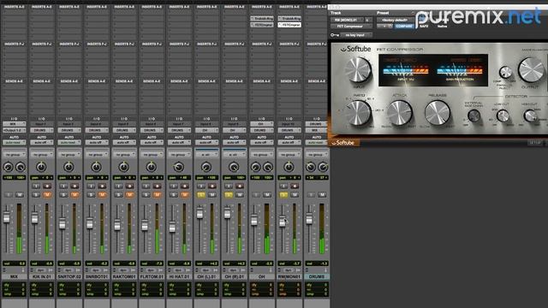Mute the HI HAT.01 track
Image resolution: width=548 pixels, height=308 pixels.
[185, 194]
